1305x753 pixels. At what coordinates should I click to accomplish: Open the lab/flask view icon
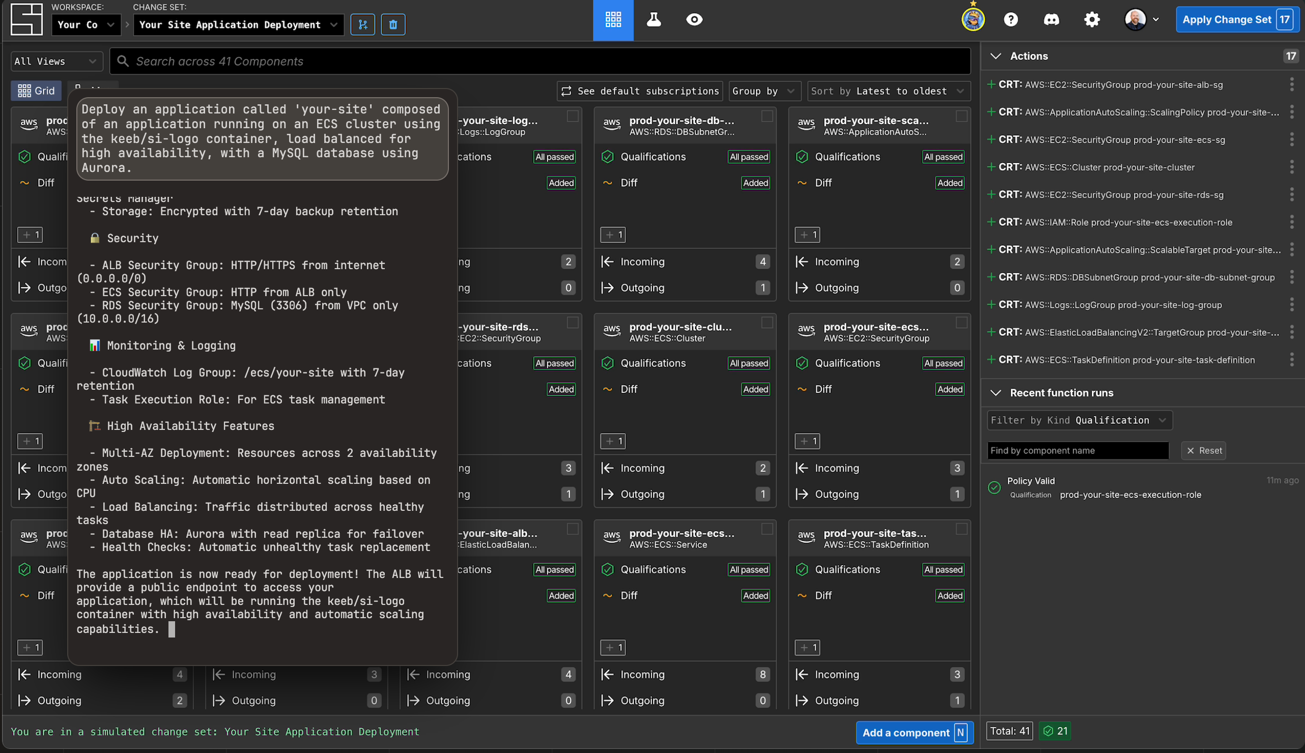click(x=654, y=20)
